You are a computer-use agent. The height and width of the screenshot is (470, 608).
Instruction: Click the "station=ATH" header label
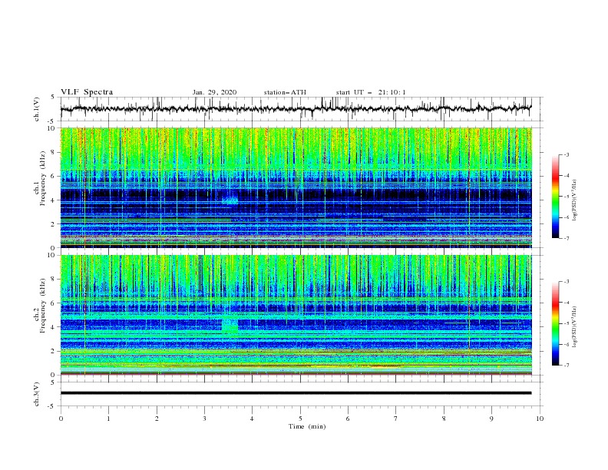coord(285,92)
